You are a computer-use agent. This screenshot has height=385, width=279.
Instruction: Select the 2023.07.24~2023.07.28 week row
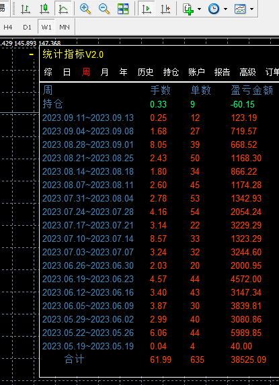point(88,212)
